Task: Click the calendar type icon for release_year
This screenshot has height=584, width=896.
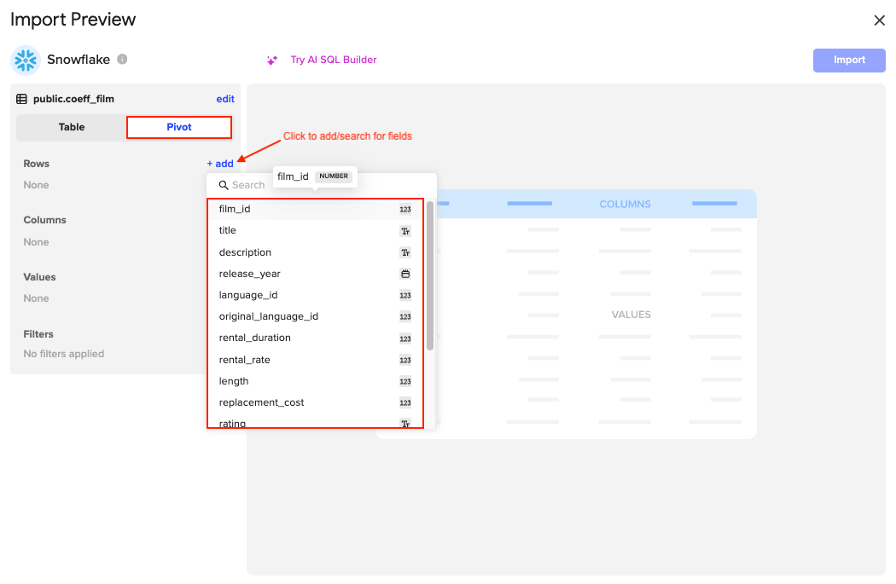Action: click(x=405, y=275)
